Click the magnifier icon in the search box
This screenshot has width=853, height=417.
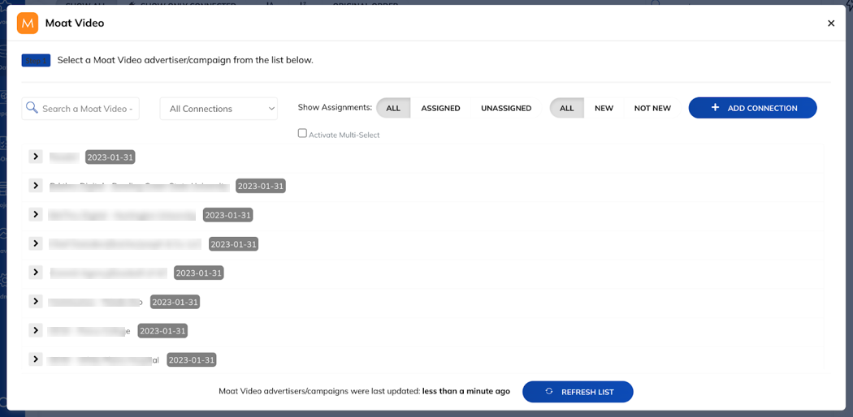pos(32,108)
